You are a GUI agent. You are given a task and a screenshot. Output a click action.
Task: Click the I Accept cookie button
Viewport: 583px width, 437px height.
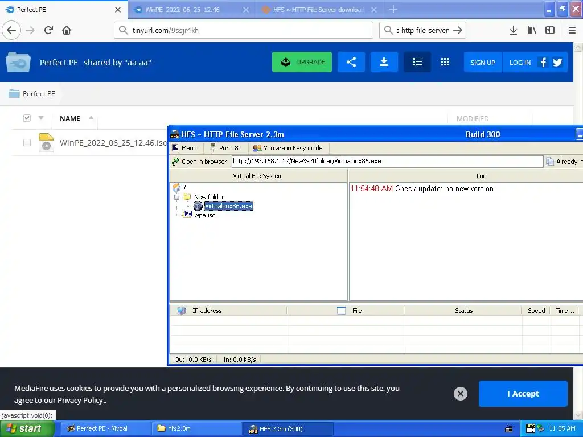coord(523,394)
